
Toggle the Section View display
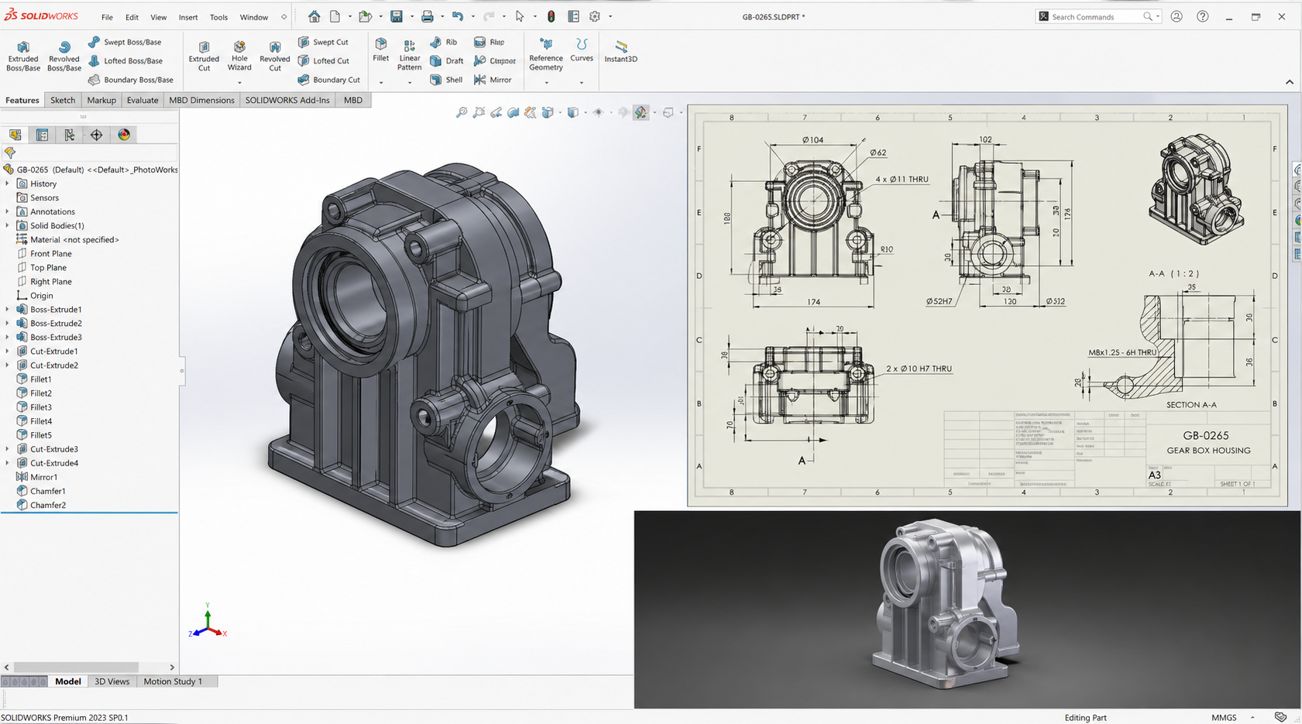click(x=513, y=113)
